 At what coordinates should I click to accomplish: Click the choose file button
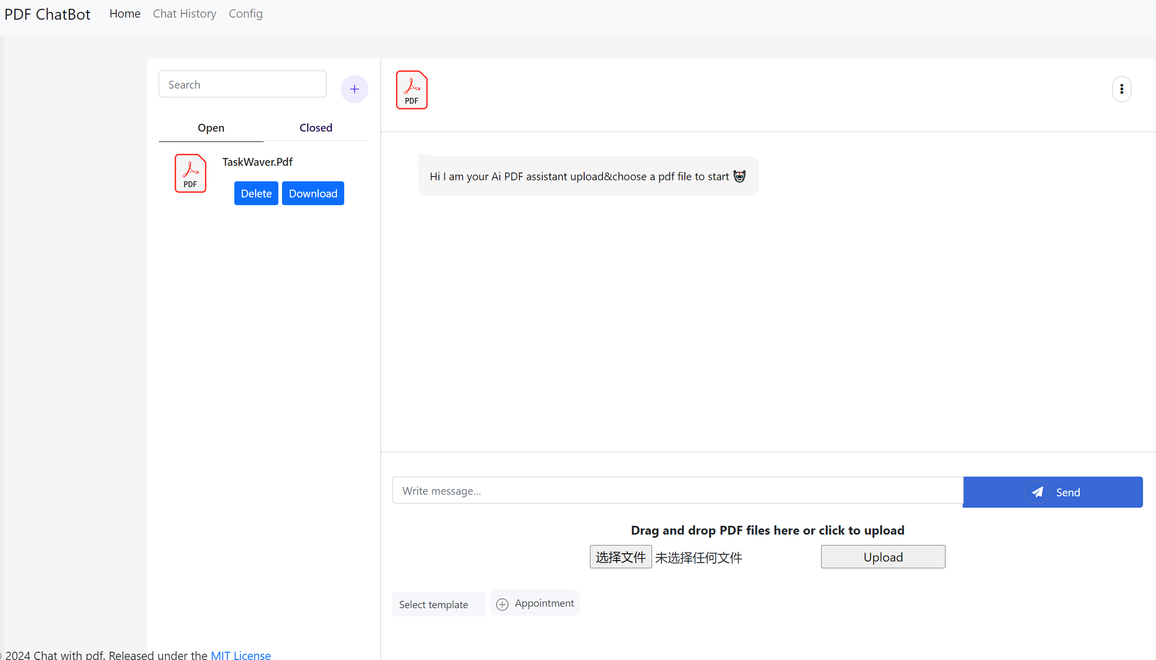tap(621, 557)
